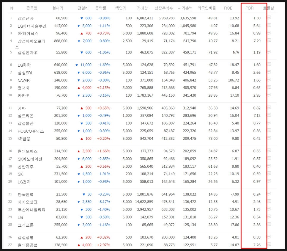Select 카카오뱅크 volume 14,622,859
Image resolution: width=287 pixels, height=251 pixels.
pyautogui.click(x=144, y=202)
